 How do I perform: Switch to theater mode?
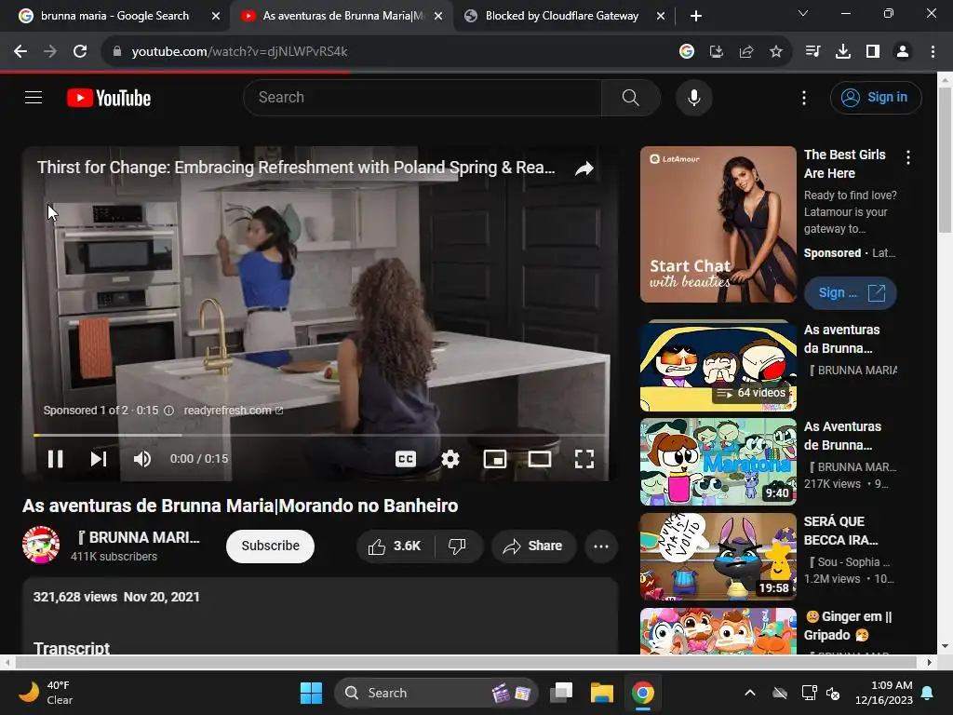tap(539, 459)
